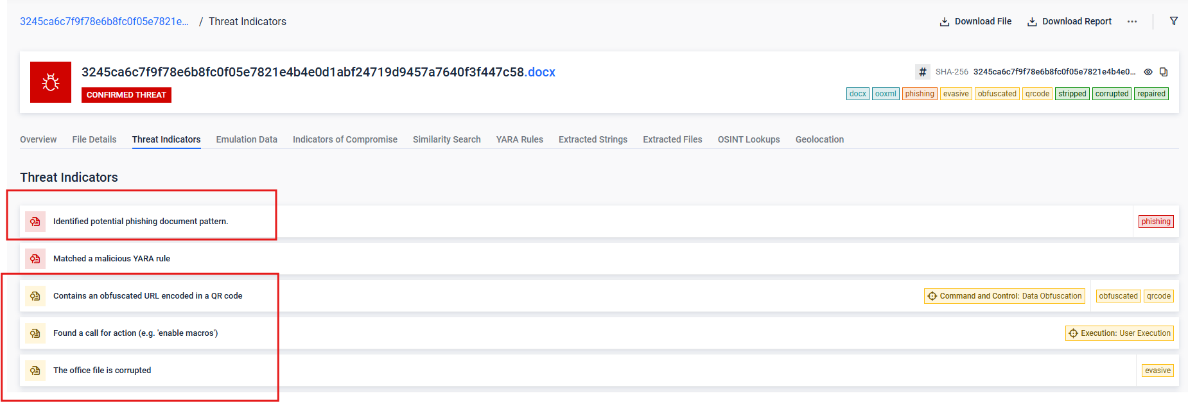Click the corrupted office file indicator icon

click(35, 371)
